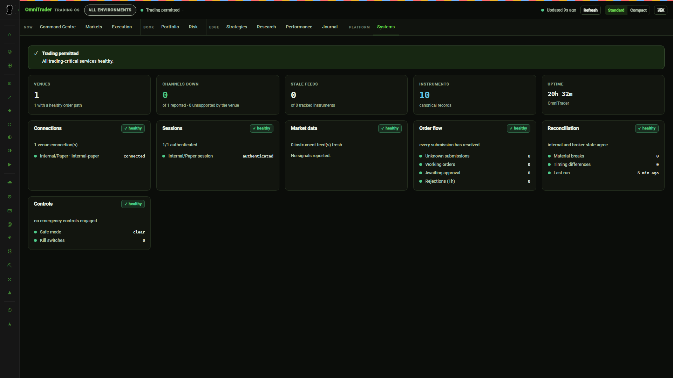
Task: Open the Performance tab
Action: (x=299, y=27)
